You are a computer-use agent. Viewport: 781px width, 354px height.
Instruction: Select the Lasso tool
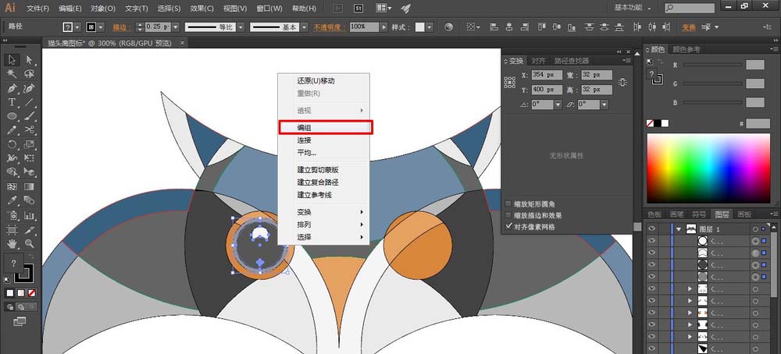30,74
